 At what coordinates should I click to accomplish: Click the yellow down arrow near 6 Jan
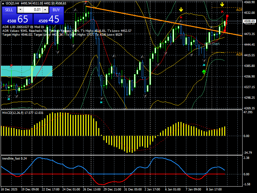[181, 10]
